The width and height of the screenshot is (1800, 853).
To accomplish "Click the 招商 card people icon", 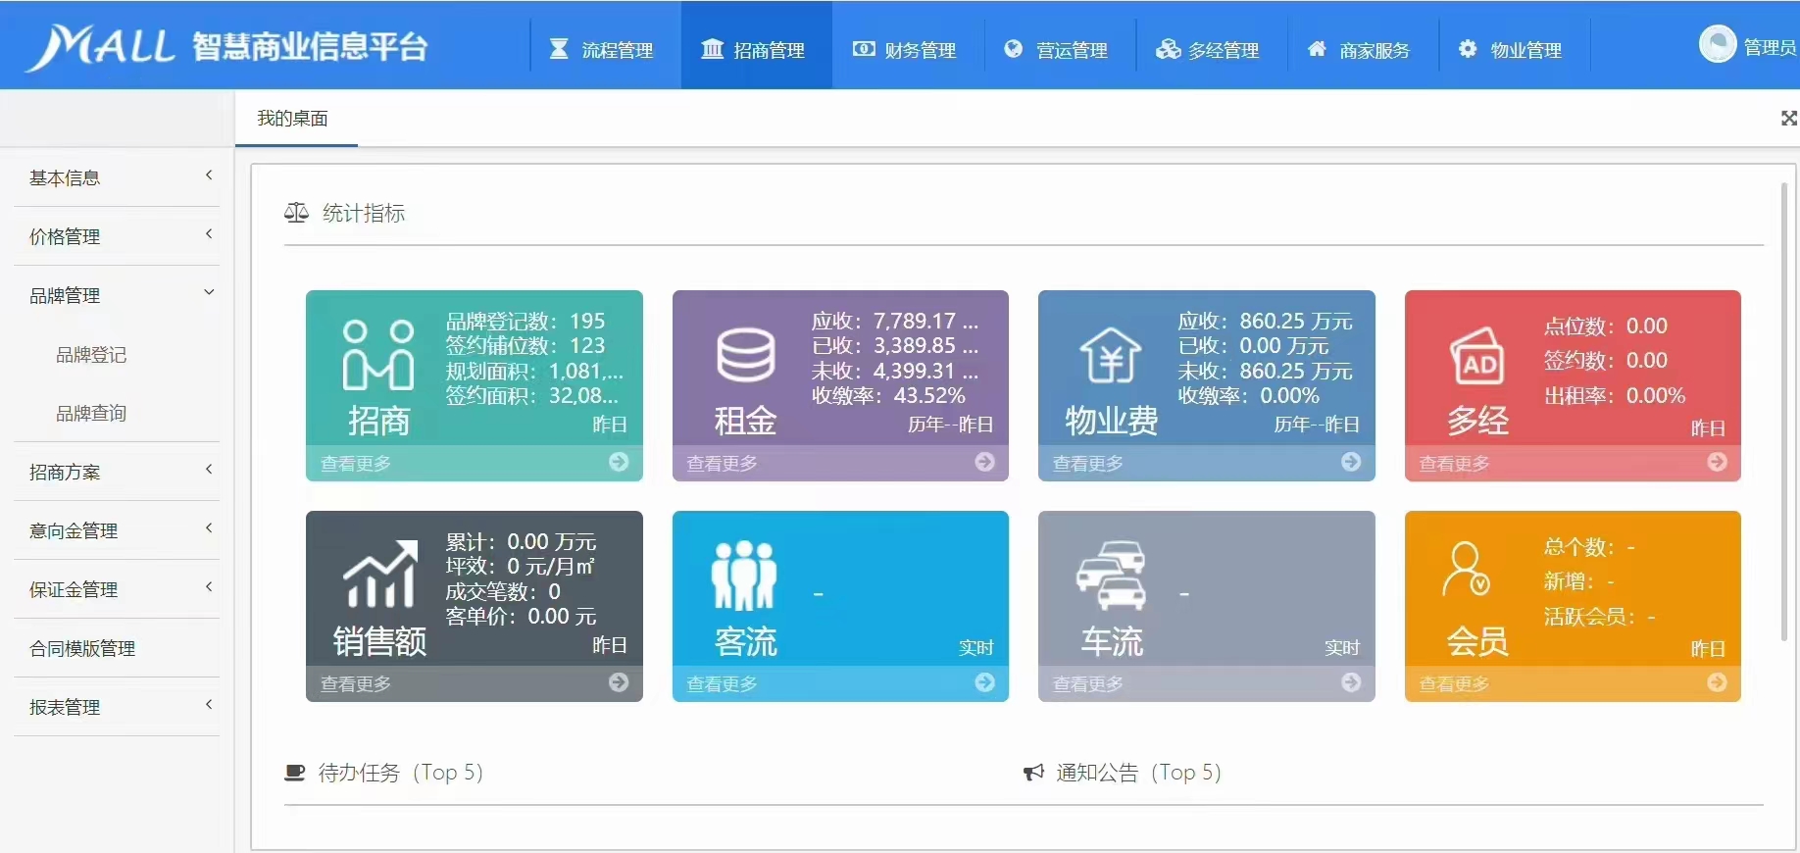I will click(377, 355).
